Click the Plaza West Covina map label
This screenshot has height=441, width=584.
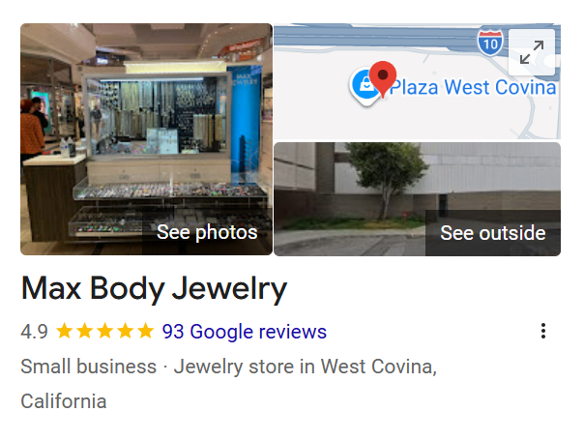473,88
